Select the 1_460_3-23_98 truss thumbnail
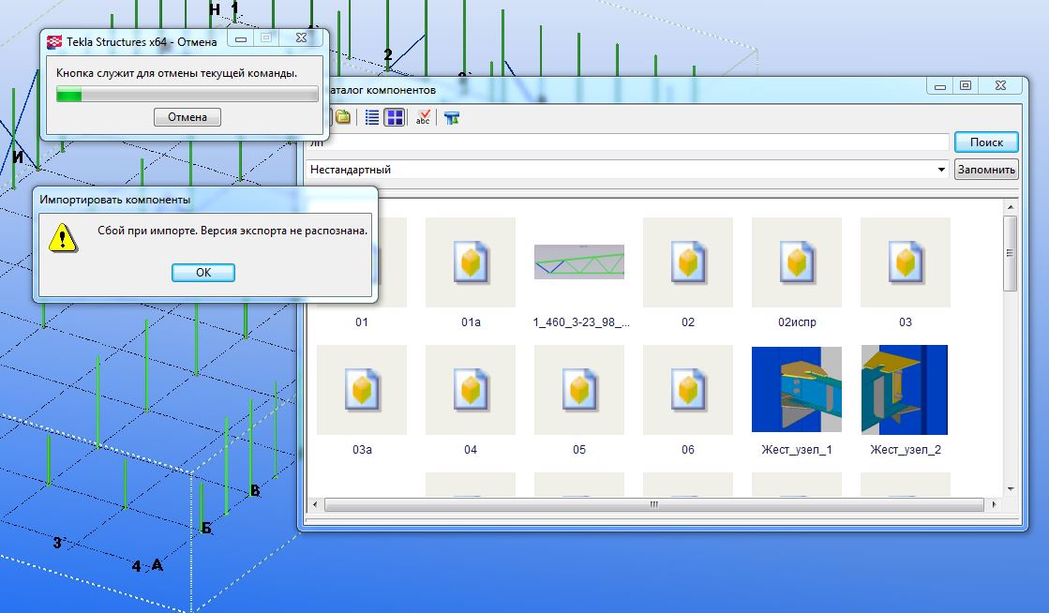This screenshot has height=613, width=1049. [x=578, y=262]
